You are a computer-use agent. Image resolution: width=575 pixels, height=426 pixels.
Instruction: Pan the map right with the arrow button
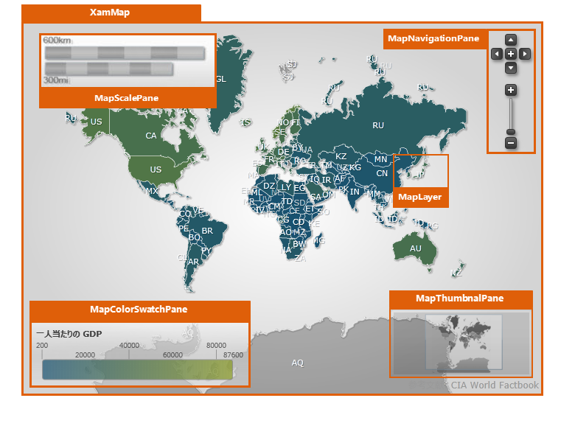click(525, 54)
